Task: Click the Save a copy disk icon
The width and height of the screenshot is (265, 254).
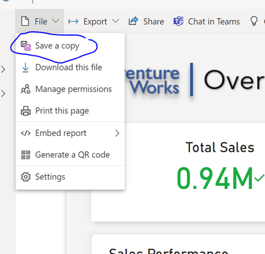Action: (26, 46)
